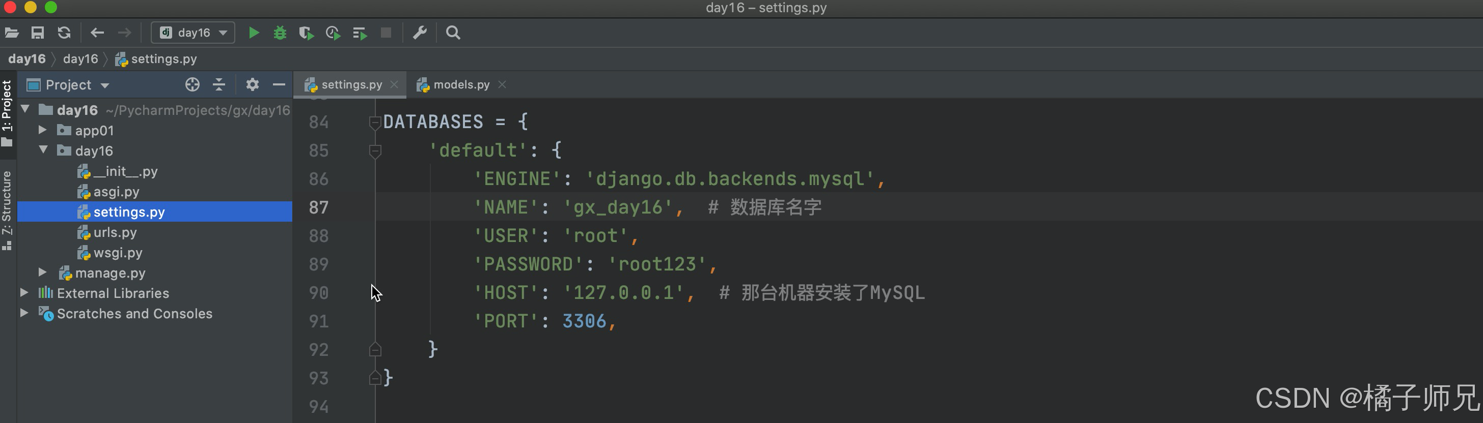Open settings with the wrench icon
Screen dimensions: 1483x423
point(420,33)
